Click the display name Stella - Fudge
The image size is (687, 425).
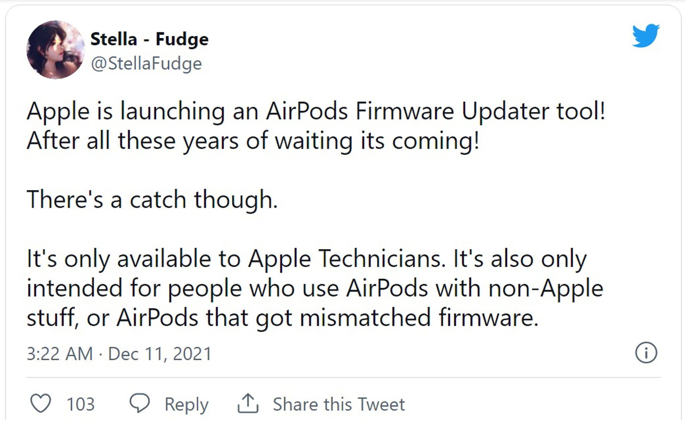150,39
